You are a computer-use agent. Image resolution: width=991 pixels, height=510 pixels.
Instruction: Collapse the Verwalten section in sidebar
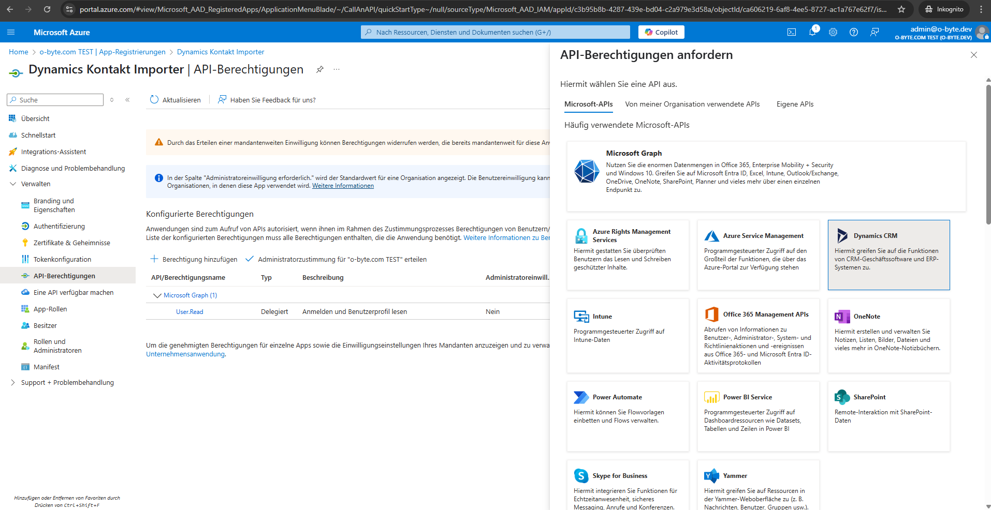[x=13, y=184]
